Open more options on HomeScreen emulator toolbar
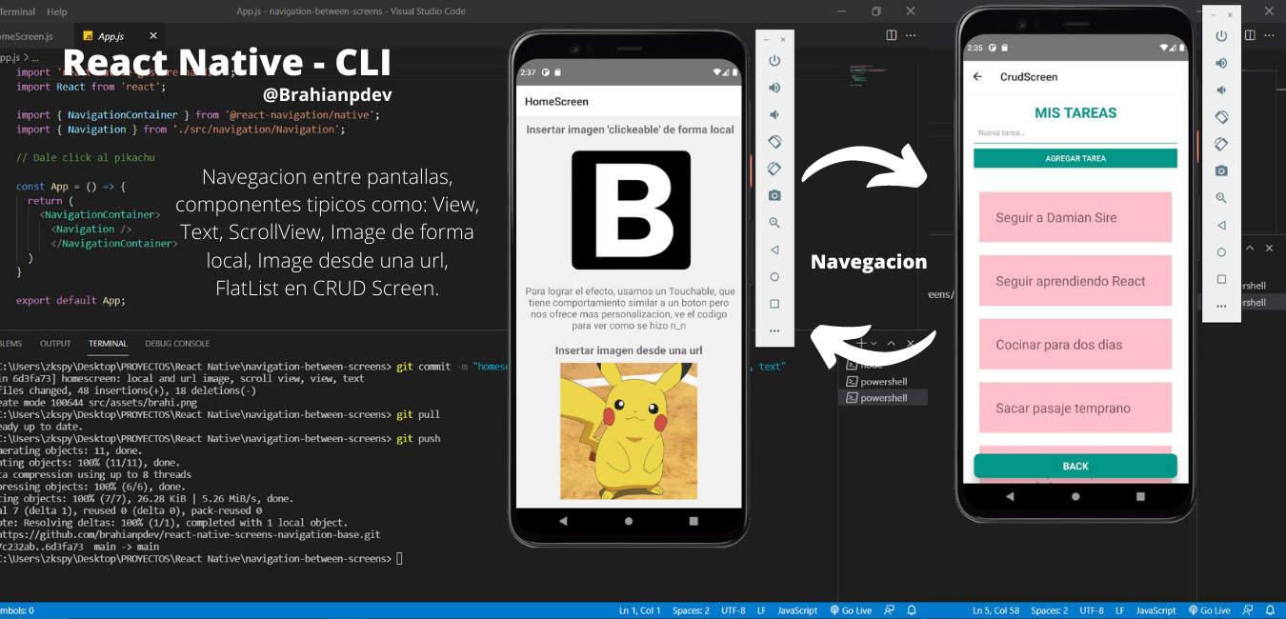The image size is (1286, 619). (x=774, y=331)
